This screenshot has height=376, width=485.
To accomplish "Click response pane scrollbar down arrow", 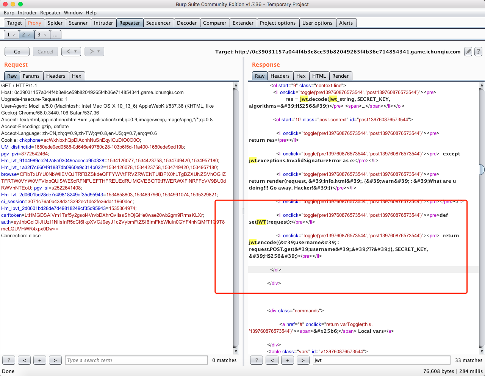I will [x=482, y=351].
